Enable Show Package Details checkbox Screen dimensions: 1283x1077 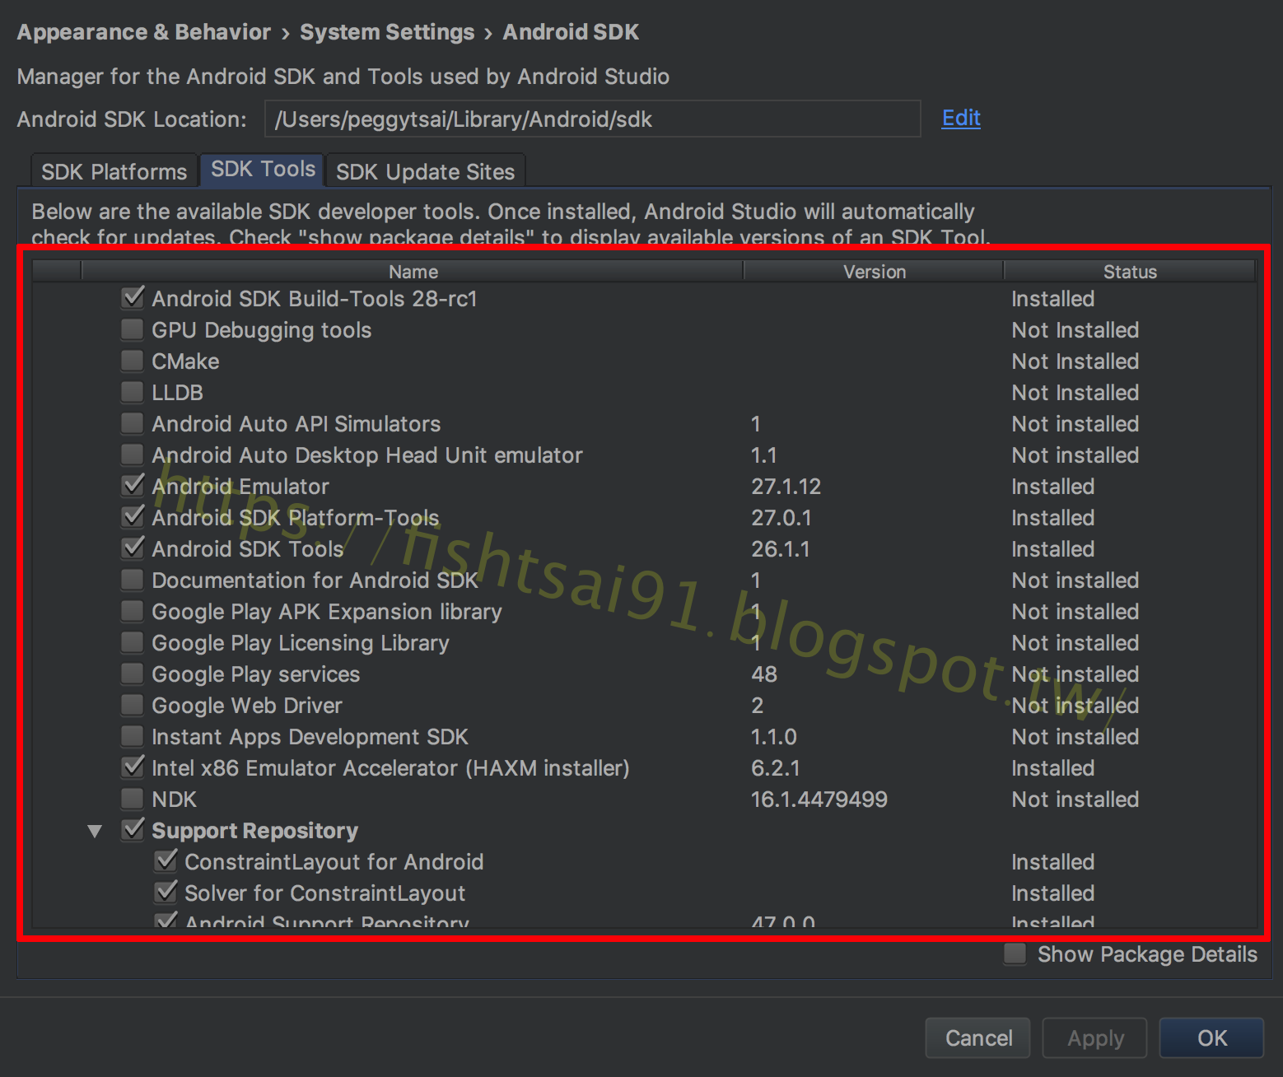coord(1015,953)
